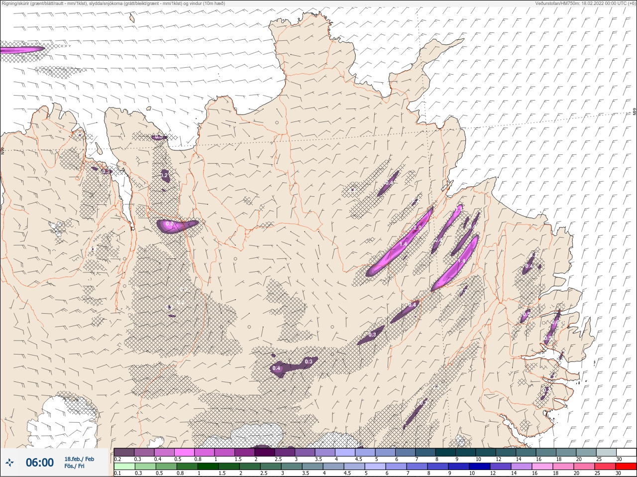Click the N99 label on the left map edge
Image resolution: width=637 pixels, height=477 pixels.
[2, 150]
